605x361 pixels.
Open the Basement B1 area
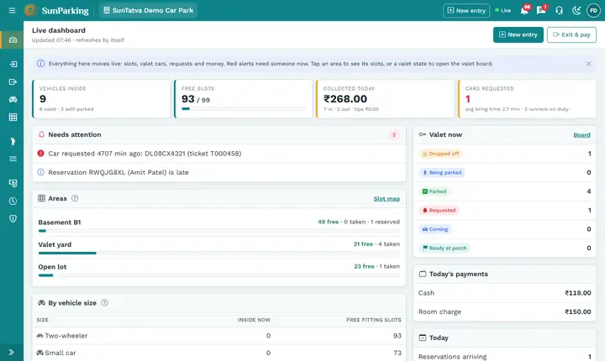[x=219, y=225]
